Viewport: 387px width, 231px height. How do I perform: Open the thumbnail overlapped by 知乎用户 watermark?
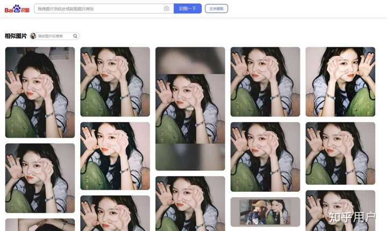340,211
